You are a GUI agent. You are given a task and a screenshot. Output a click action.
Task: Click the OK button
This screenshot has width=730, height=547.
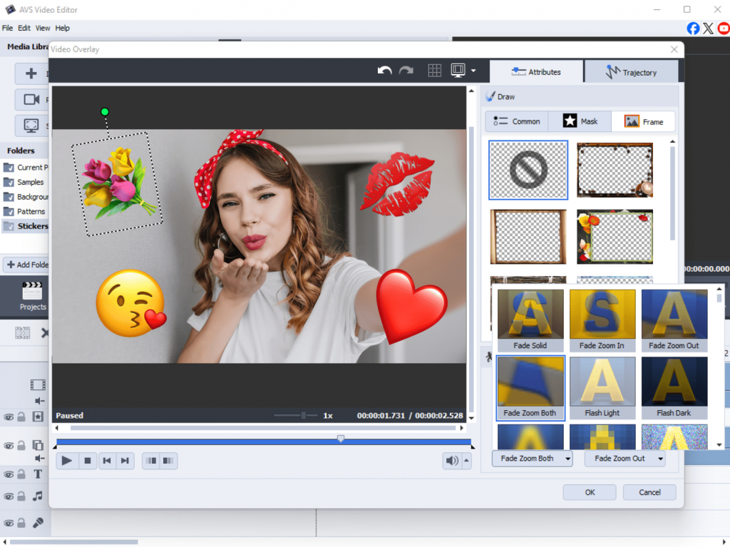pyautogui.click(x=590, y=492)
